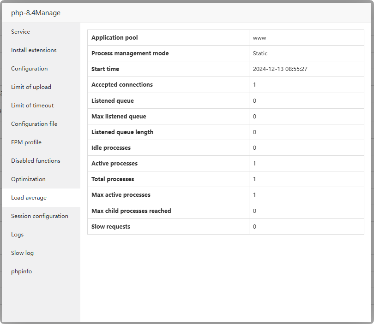Open the phpinfo page
The image size is (374, 324).
22,271
